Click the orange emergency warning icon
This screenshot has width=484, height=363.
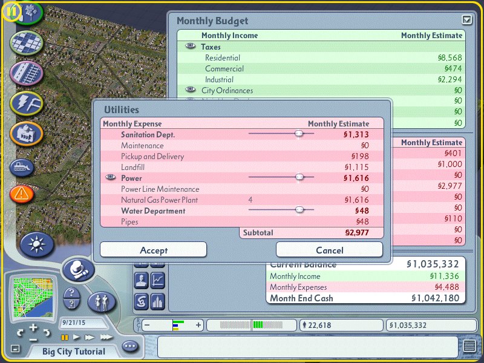point(22,194)
